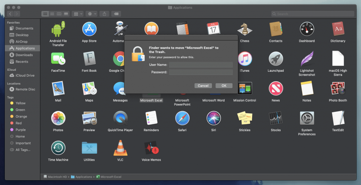Select the Dashboard app icon

tap(307, 29)
